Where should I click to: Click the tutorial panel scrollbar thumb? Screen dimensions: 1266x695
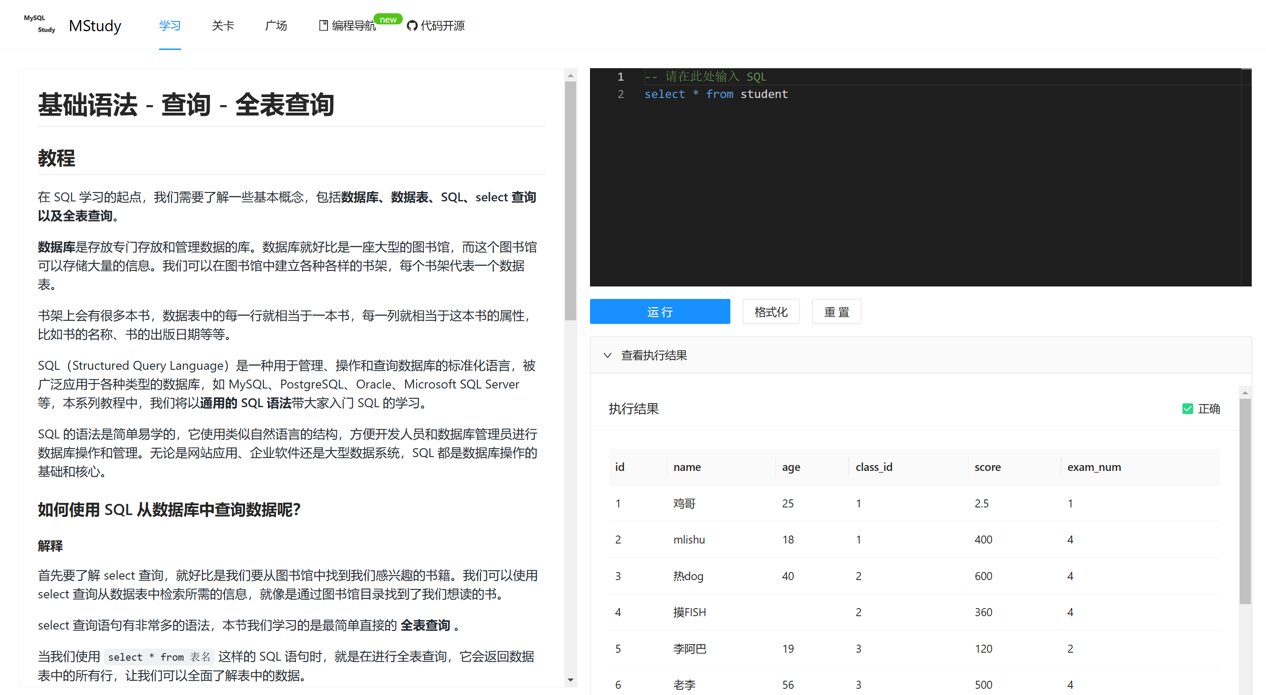tap(570, 200)
